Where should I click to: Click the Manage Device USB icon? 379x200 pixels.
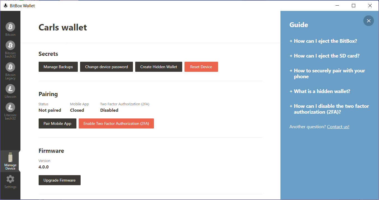point(10,157)
